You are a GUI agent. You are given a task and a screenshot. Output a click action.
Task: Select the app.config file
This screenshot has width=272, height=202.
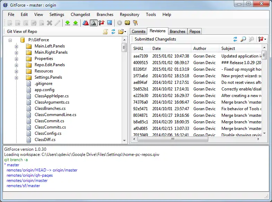point(44,90)
